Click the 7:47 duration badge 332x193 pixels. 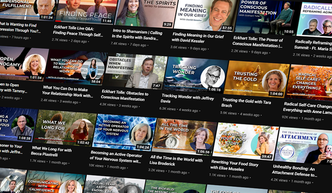coord(156,86)
